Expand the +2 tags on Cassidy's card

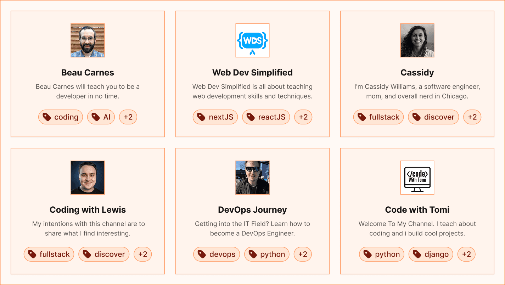pyautogui.click(x=472, y=117)
